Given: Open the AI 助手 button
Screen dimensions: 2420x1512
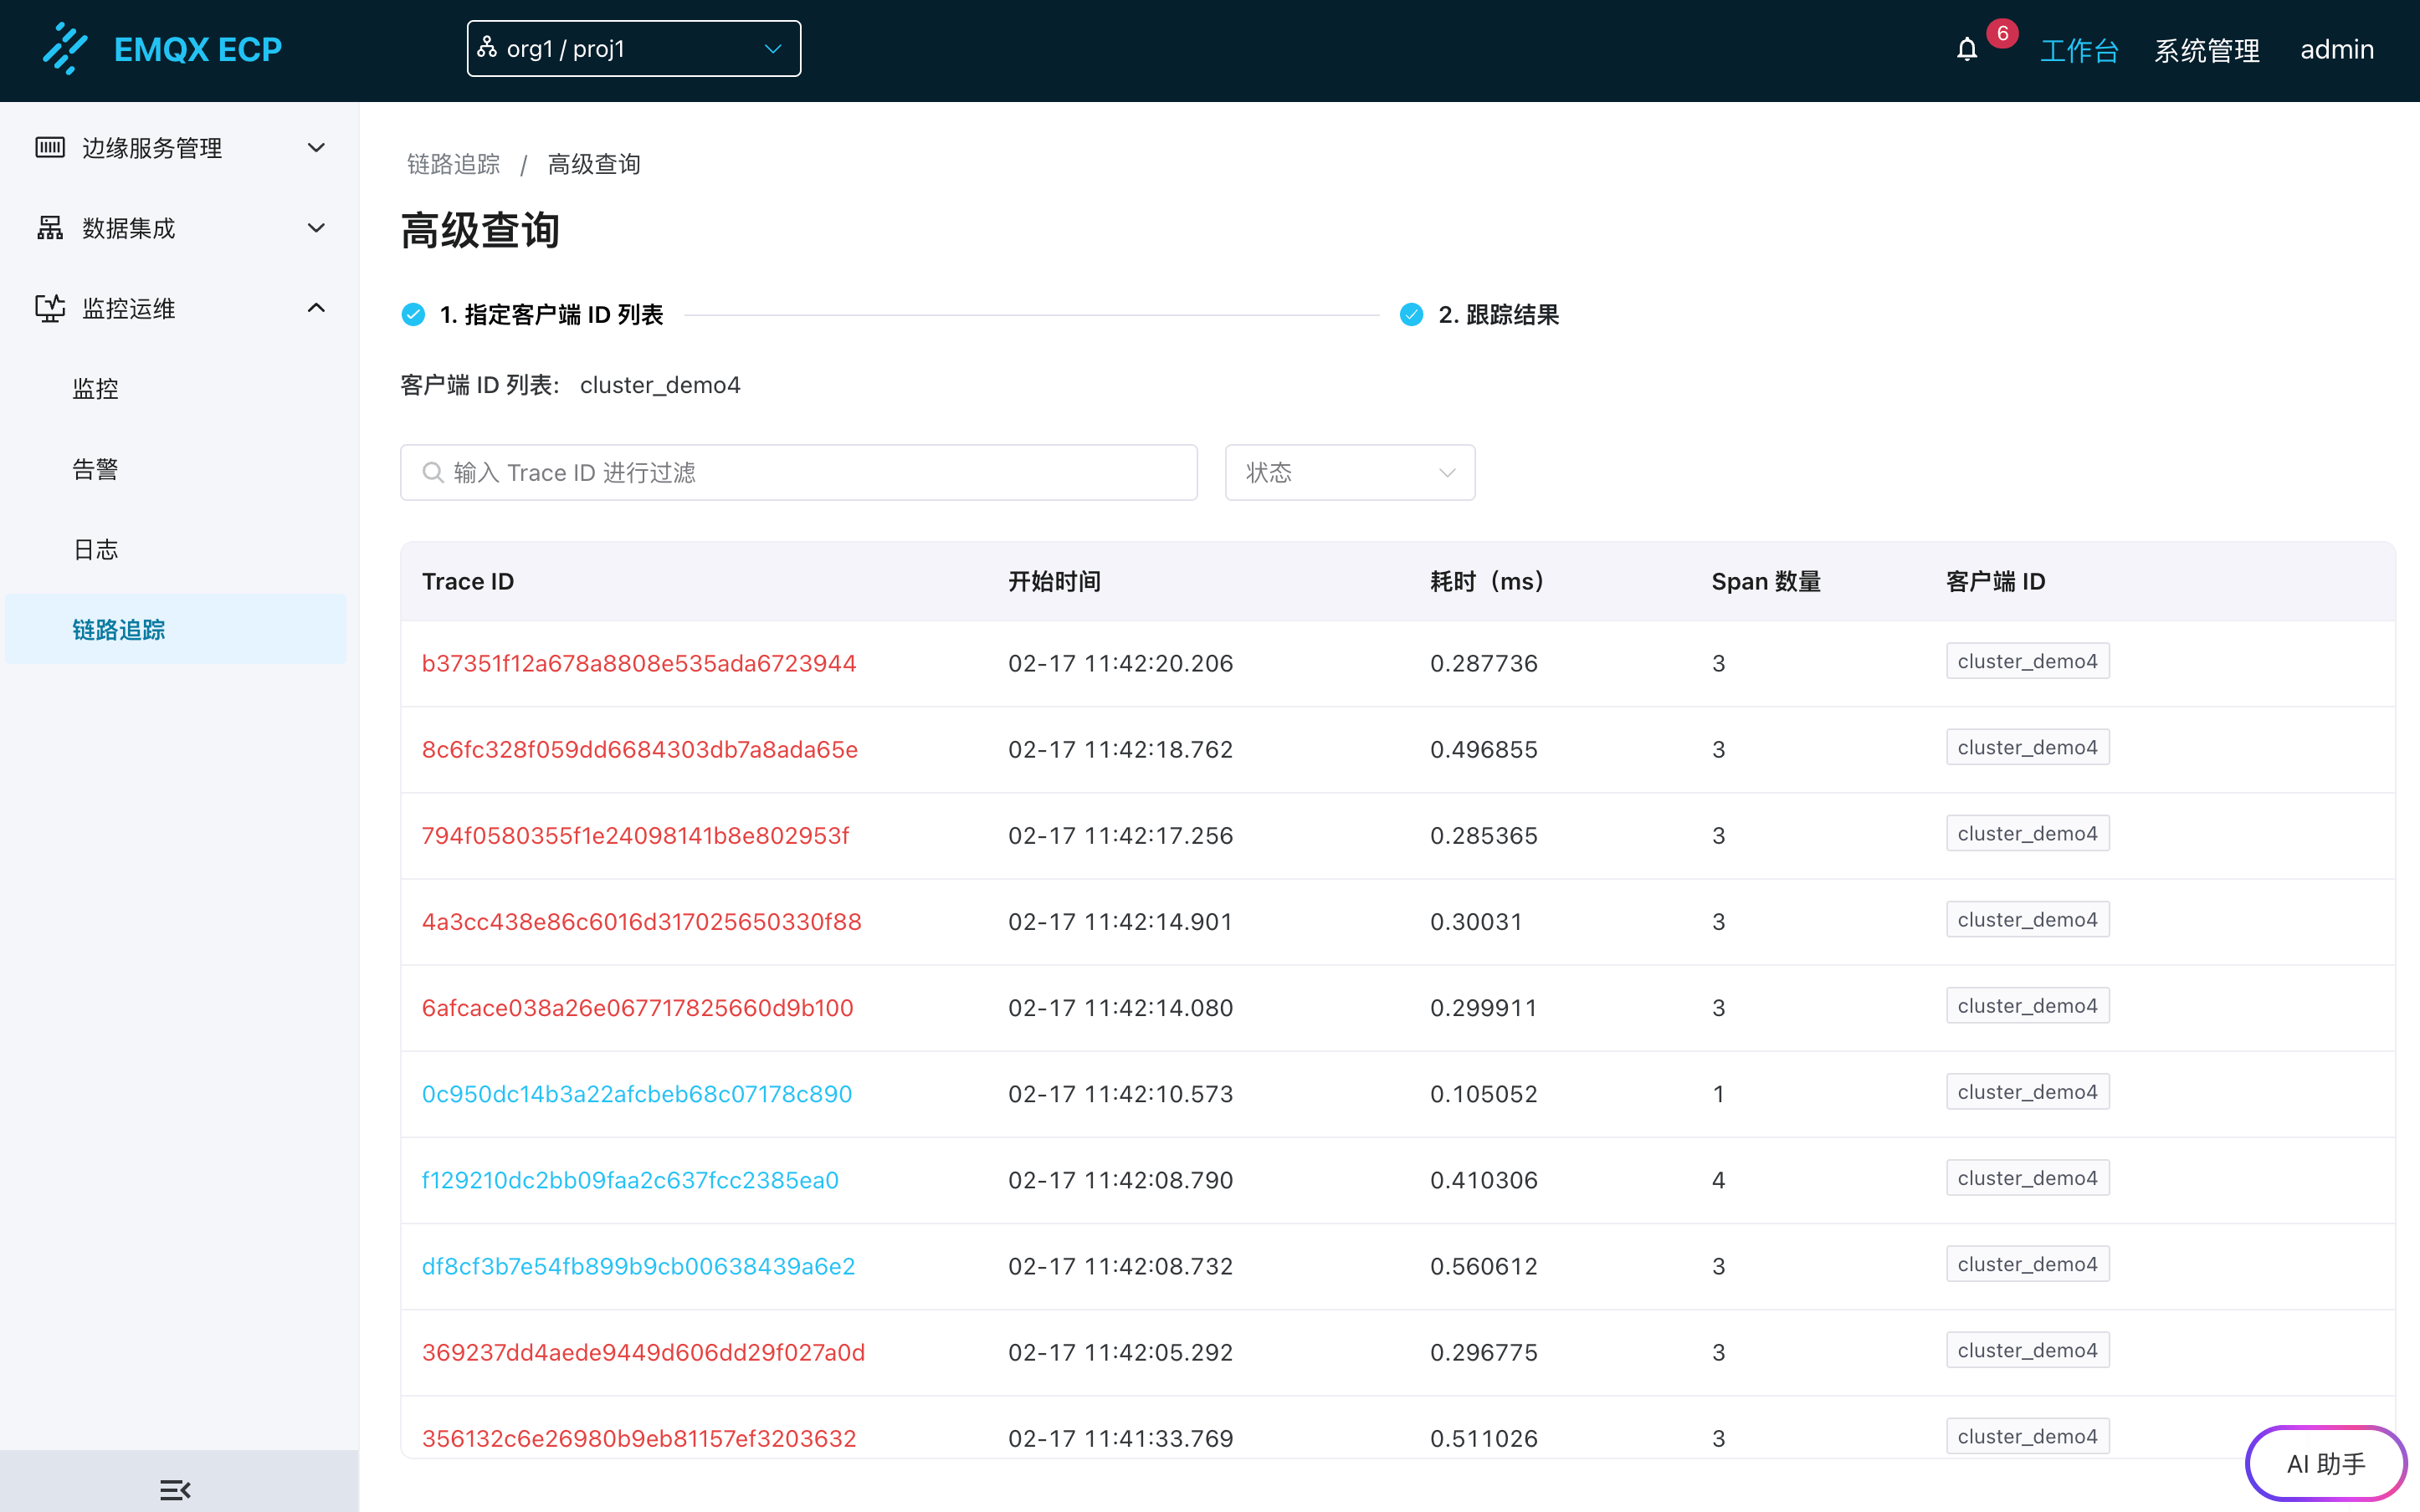Looking at the screenshot, I should 2325,1463.
